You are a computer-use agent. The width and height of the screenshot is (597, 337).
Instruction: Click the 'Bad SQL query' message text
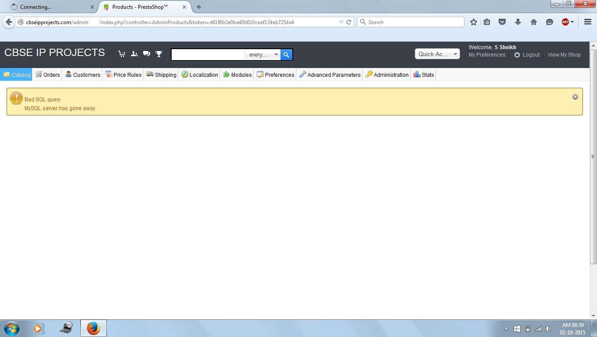(x=43, y=100)
